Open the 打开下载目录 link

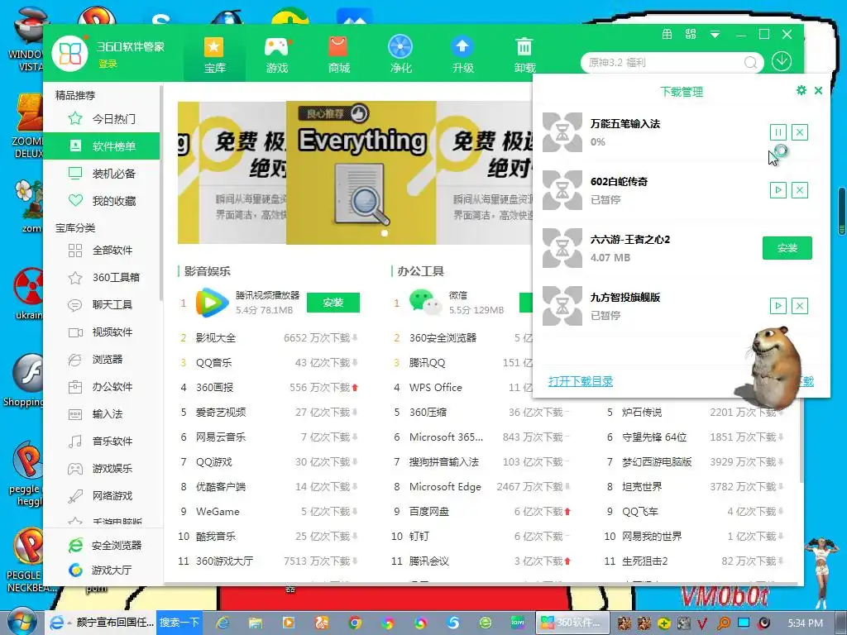(581, 381)
